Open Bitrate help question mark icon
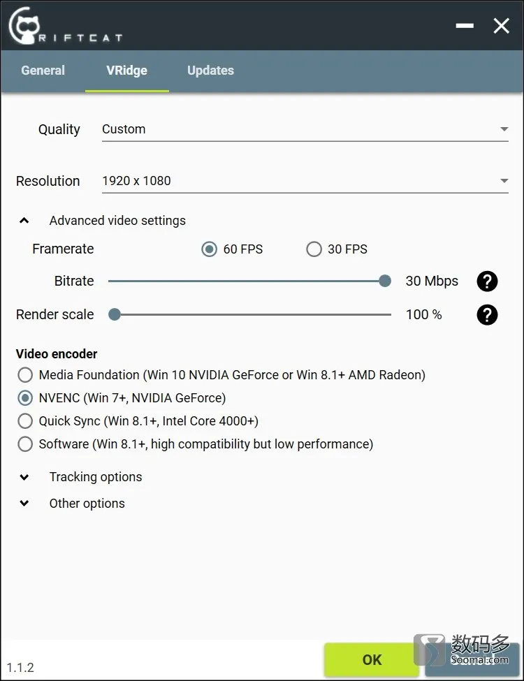Viewport: 524px width, 681px height. click(x=487, y=281)
